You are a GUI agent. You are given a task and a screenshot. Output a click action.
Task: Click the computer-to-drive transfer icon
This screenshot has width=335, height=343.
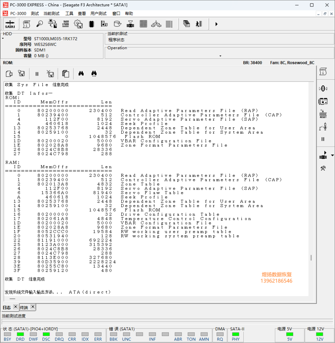pos(52,24)
